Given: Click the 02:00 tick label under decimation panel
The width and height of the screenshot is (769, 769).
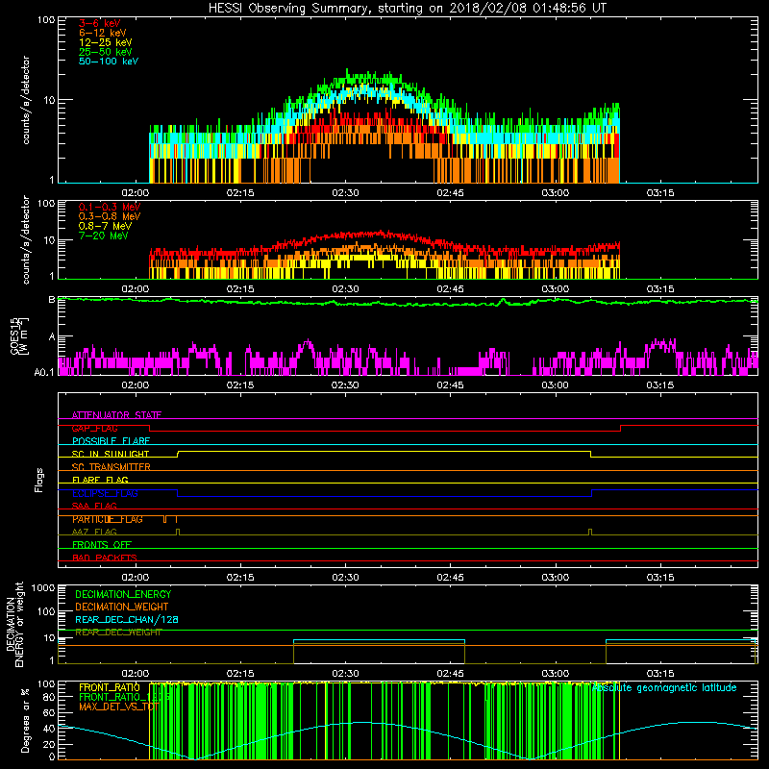Looking at the screenshot, I should click(136, 674).
